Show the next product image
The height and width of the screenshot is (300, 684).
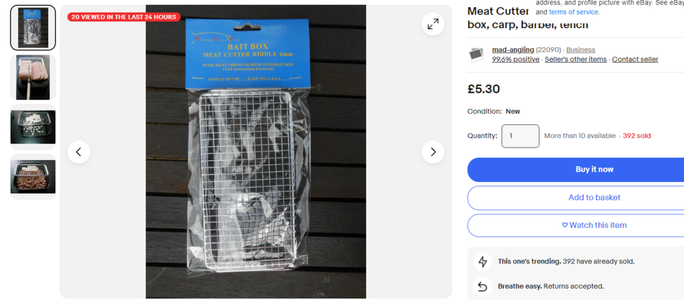[x=433, y=152]
